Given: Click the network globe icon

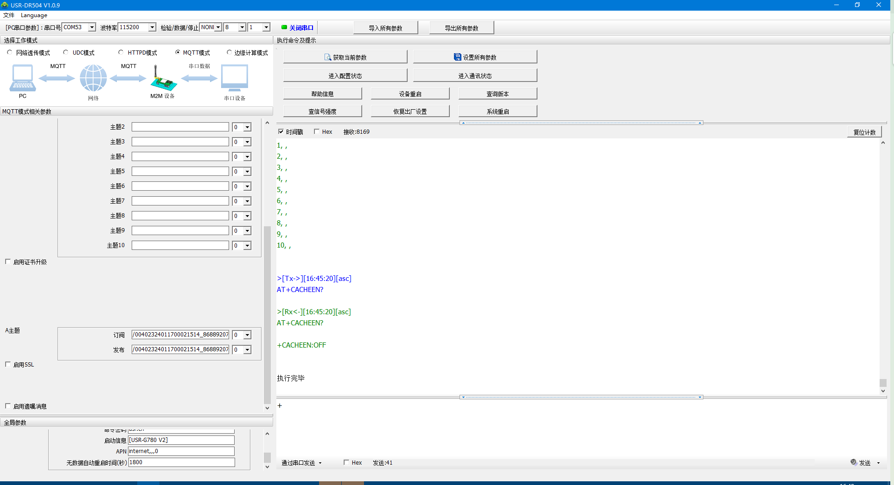Looking at the screenshot, I should point(93,78).
